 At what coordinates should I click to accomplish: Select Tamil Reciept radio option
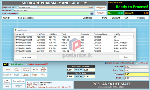(x=136, y=63)
